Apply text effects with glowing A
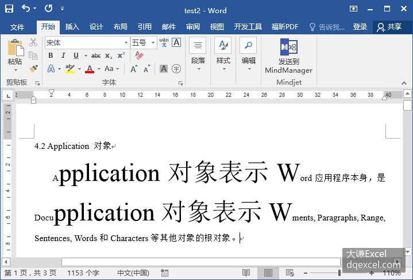413x280 pixels. 51,69
